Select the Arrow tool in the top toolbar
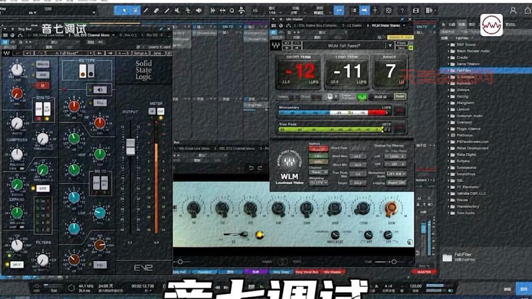 (124, 11)
